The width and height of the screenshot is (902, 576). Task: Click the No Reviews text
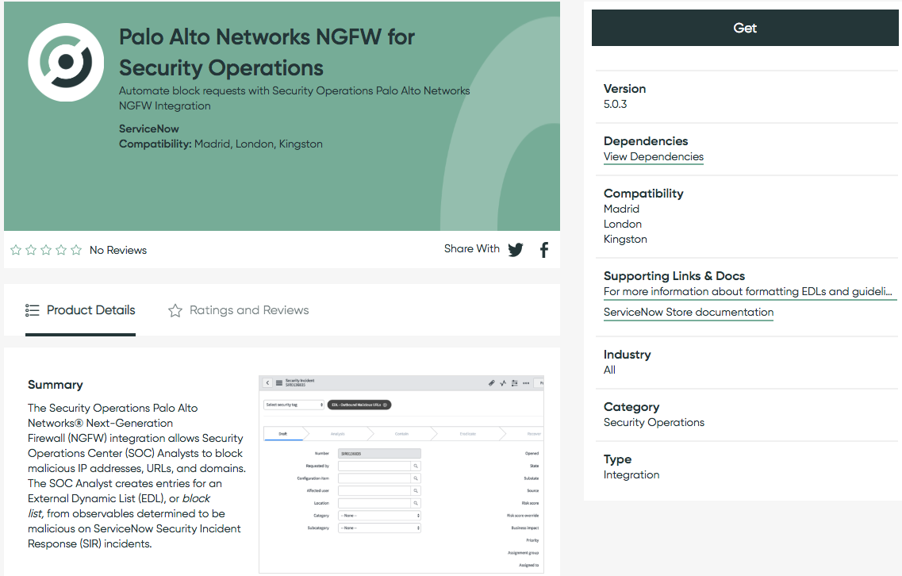[x=118, y=250]
